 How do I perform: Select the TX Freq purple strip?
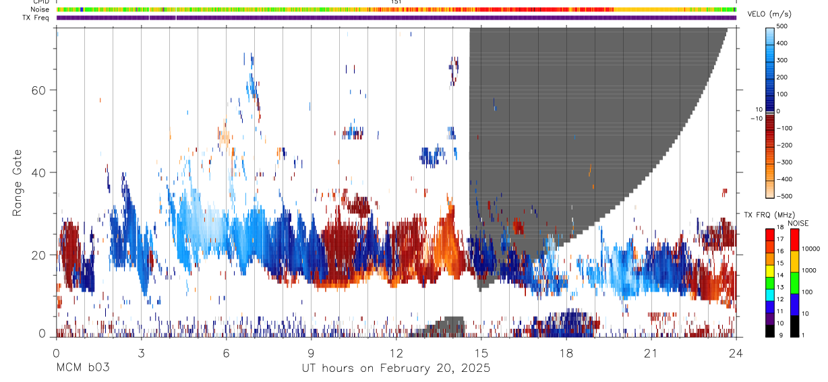coord(396,18)
